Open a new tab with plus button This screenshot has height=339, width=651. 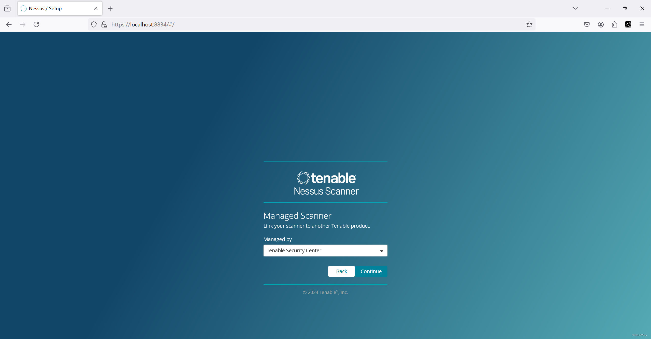pyautogui.click(x=110, y=9)
